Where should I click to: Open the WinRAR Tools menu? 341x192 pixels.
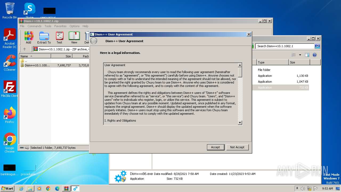coord(48,26)
